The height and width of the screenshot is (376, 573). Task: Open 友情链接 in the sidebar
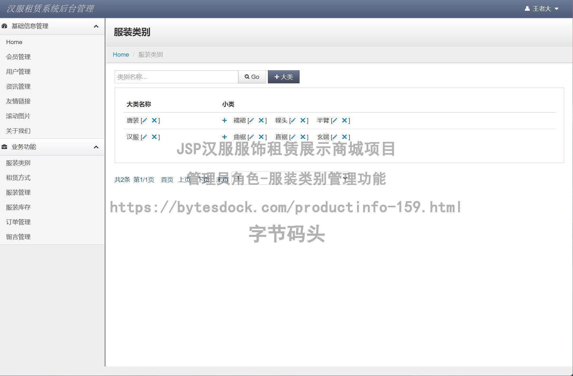pos(18,101)
